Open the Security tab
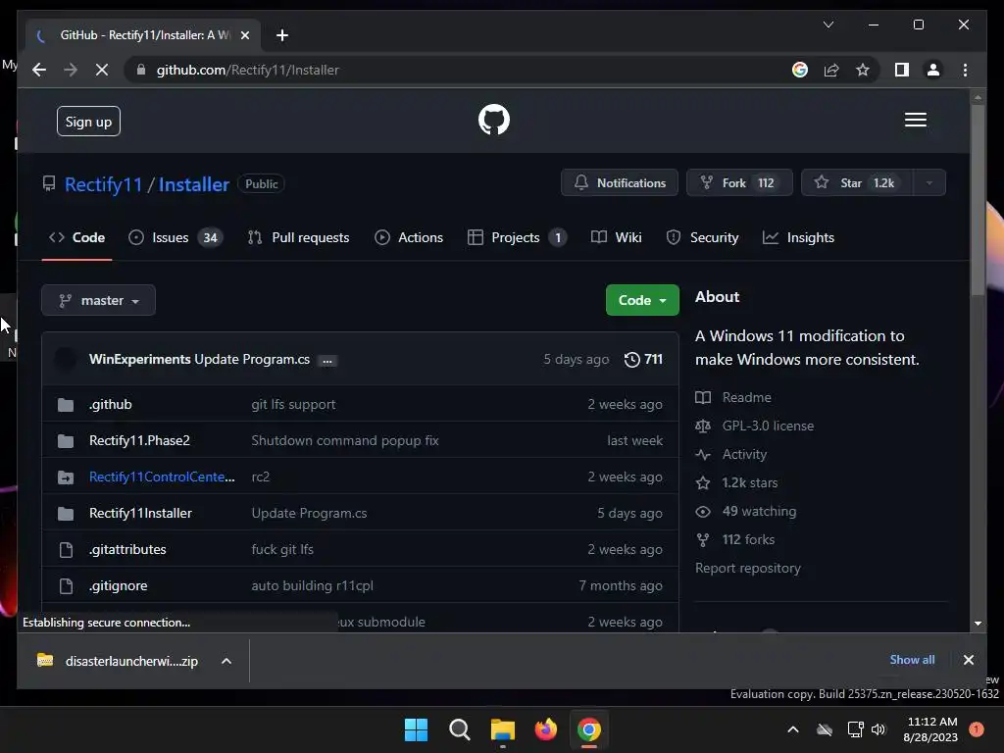Image resolution: width=1004 pixels, height=753 pixels. 702,237
